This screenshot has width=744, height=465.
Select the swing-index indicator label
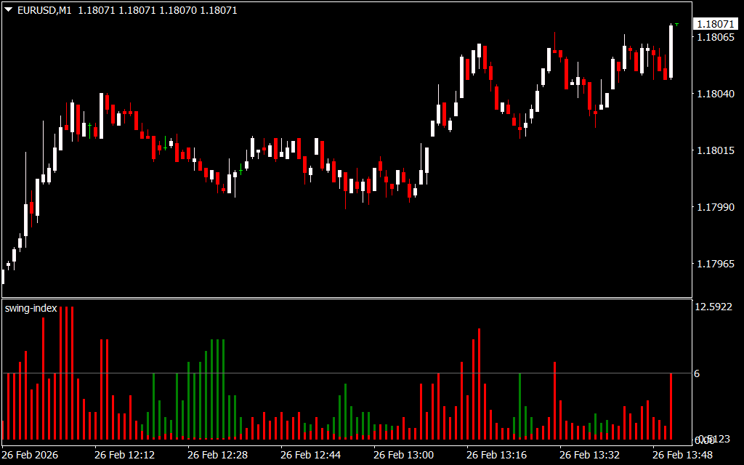(x=31, y=308)
